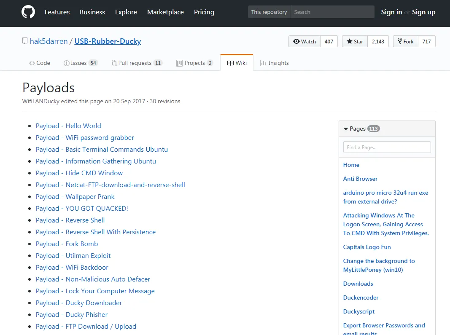Click the Code tab angle-brackets icon
This screenshot has width=450, height=335.
coord(32,63)
